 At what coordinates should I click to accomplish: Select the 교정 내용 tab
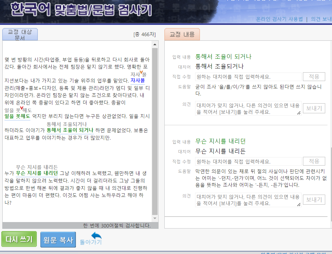tap(182, 34)
